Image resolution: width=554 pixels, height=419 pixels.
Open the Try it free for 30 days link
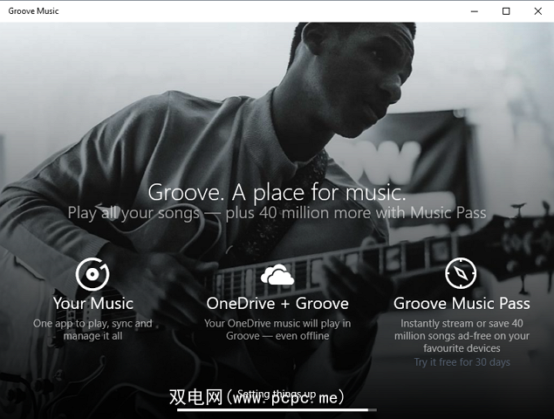462,362
